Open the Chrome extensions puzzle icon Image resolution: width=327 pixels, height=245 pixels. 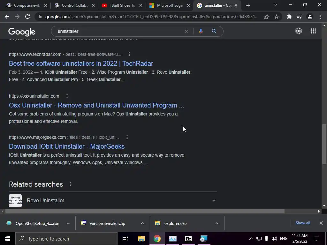[x=289, y=17]
